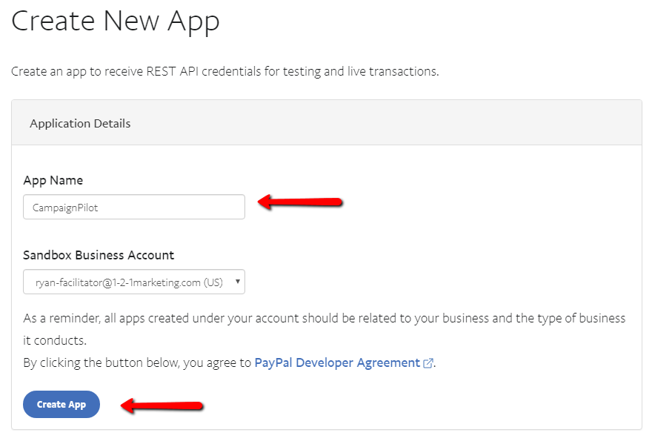Open the PayPal Developer Agreement link
The height and width of the screenshot is (444, 652).
(337, 363)
